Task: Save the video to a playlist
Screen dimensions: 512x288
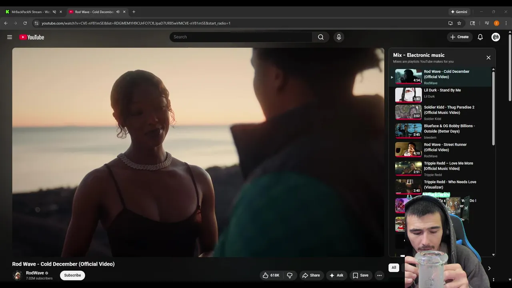Action: 360,275
